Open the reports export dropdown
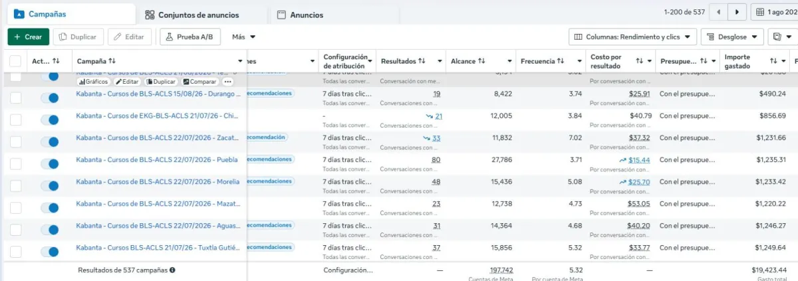The height and width of the screenshot is (281, 798). tap(782, 37)
